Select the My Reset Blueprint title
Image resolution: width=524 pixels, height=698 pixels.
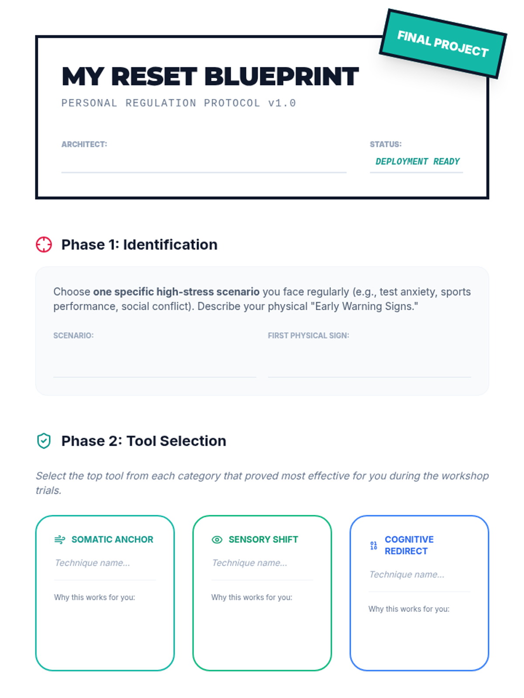coord(210,76)
